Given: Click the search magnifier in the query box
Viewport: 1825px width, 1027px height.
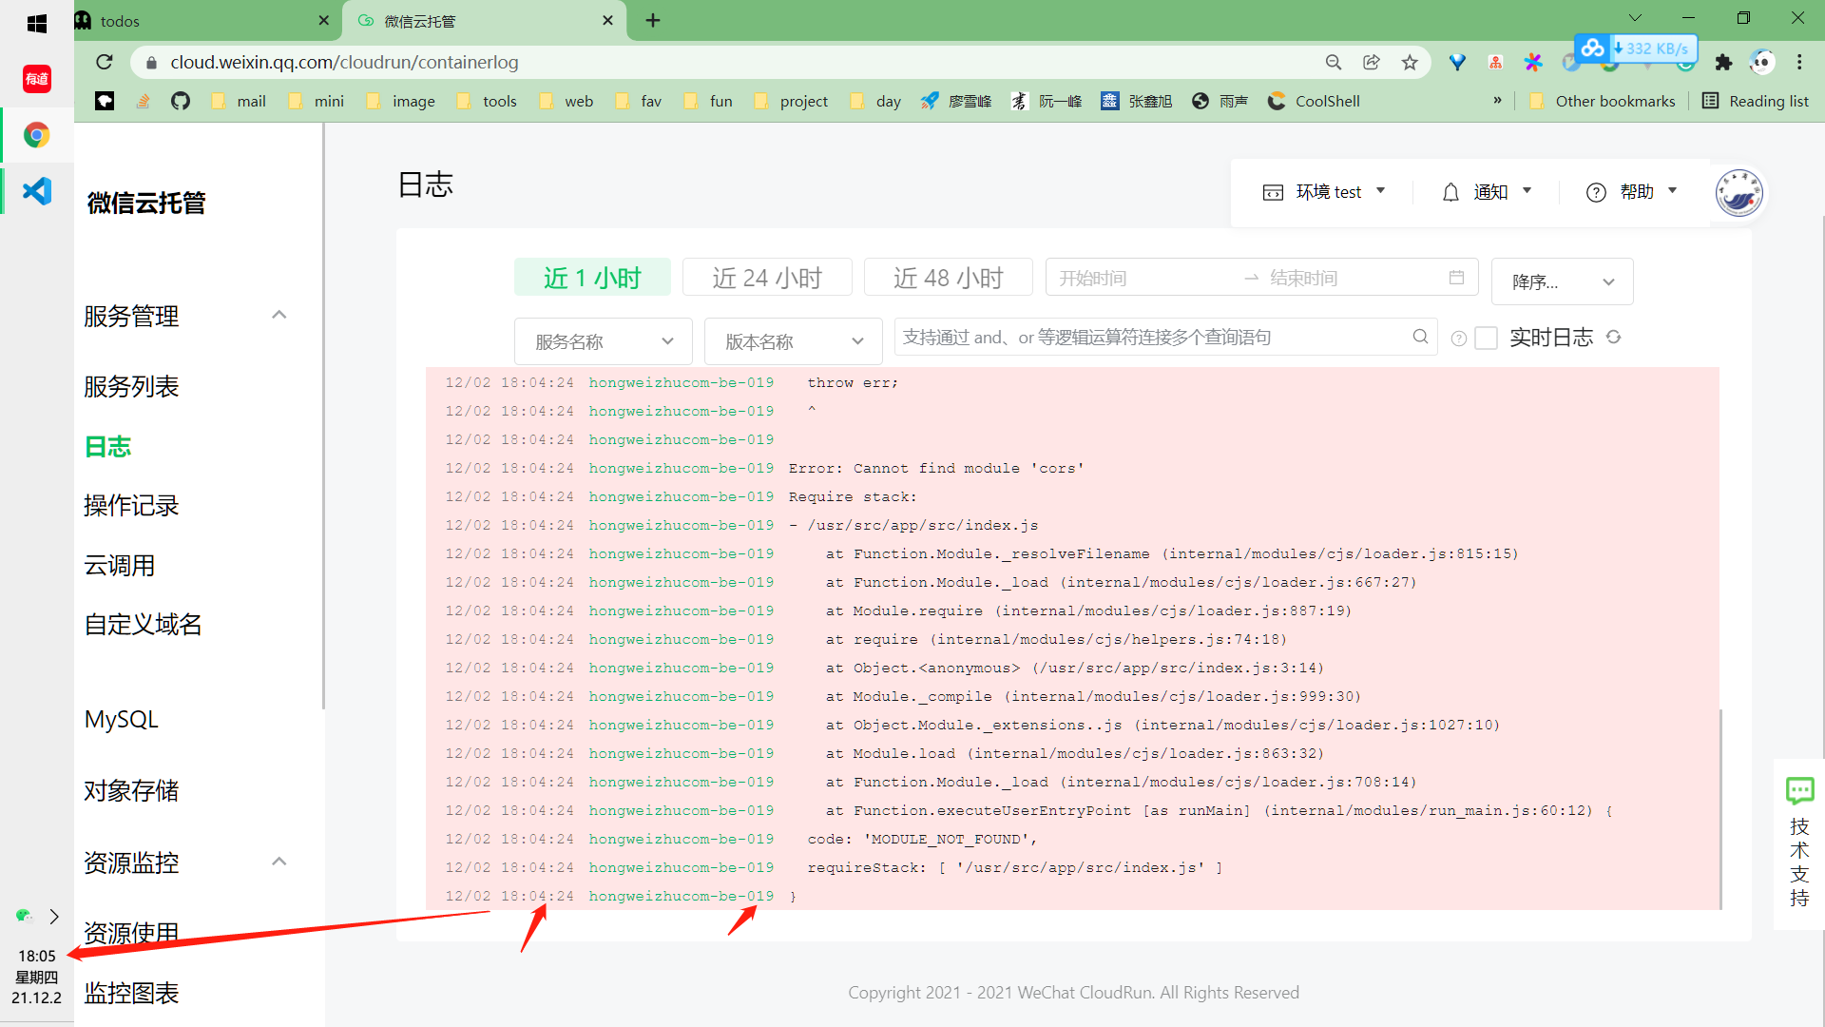Looking at the screenshot, I should pos(1420,337).
